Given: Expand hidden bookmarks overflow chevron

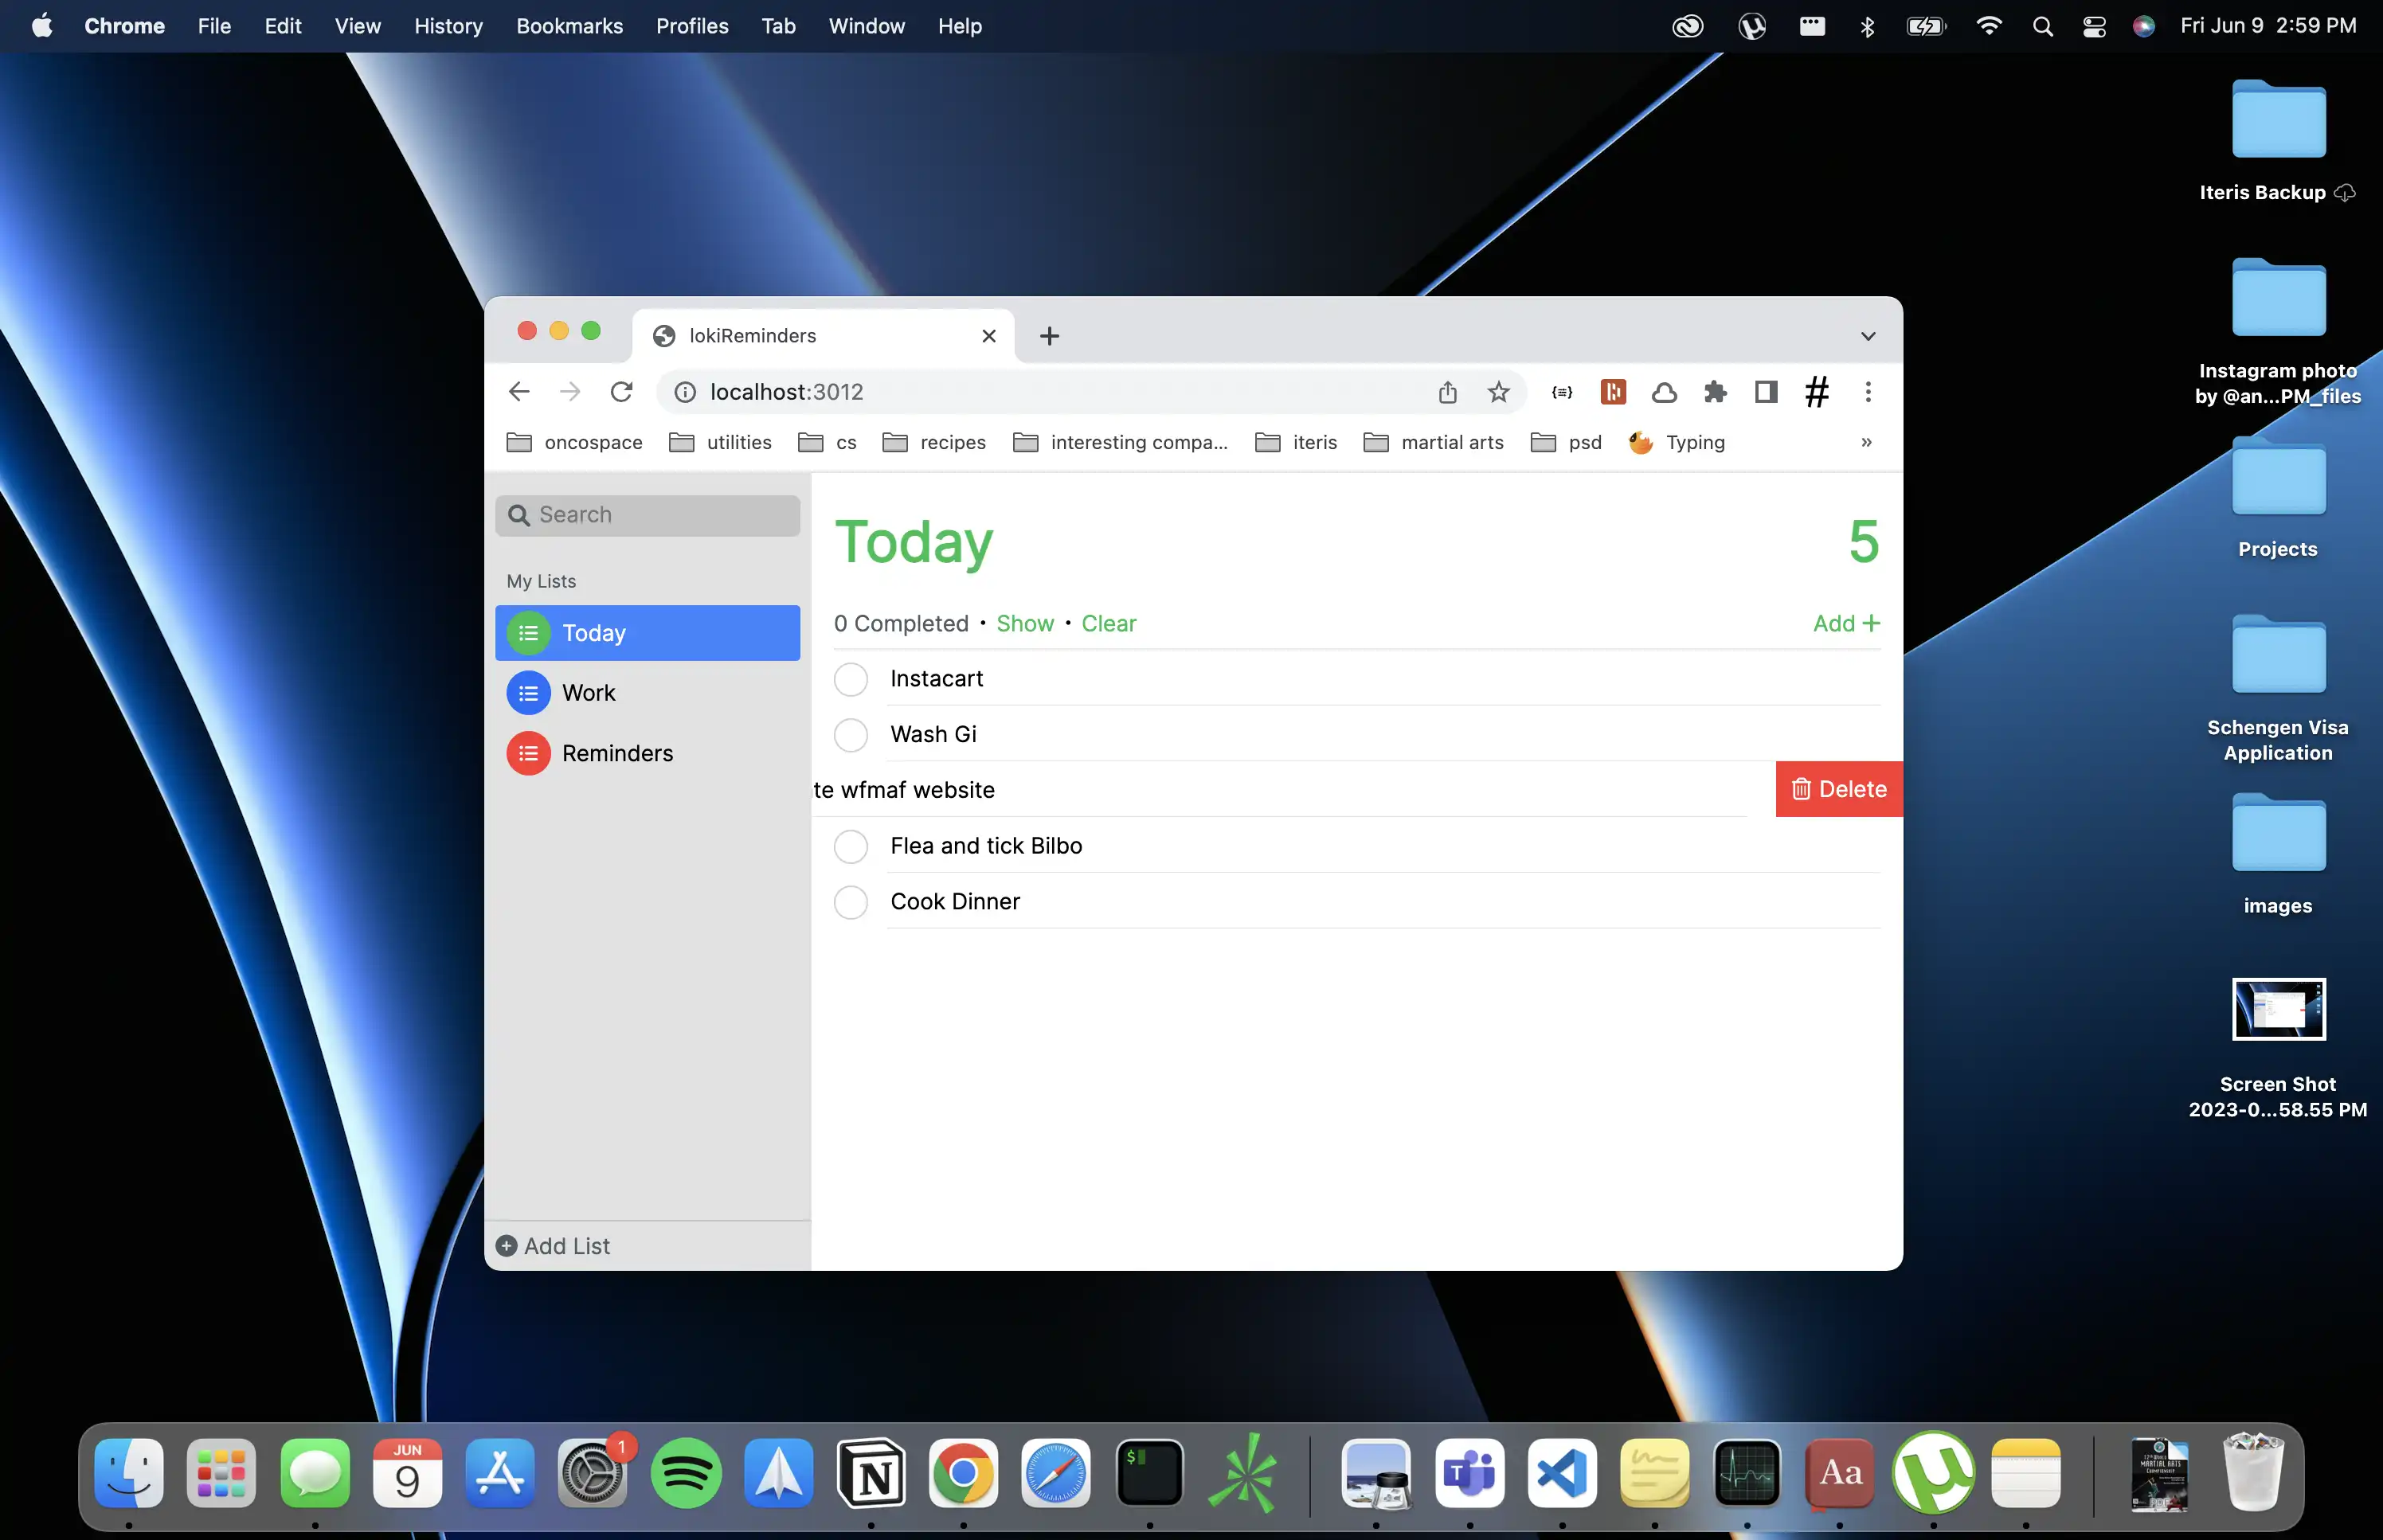Looking at the screenshot, I should point(1866,442).
